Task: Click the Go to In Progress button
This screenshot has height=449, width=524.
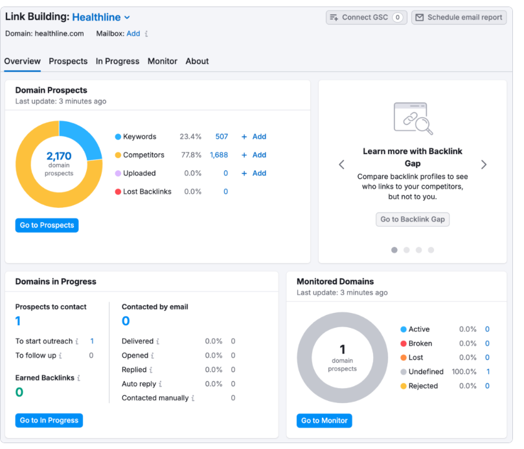Action: pos(49,420)
